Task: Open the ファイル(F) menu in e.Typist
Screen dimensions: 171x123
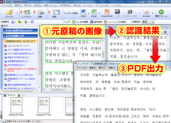Action: (6, 5)
